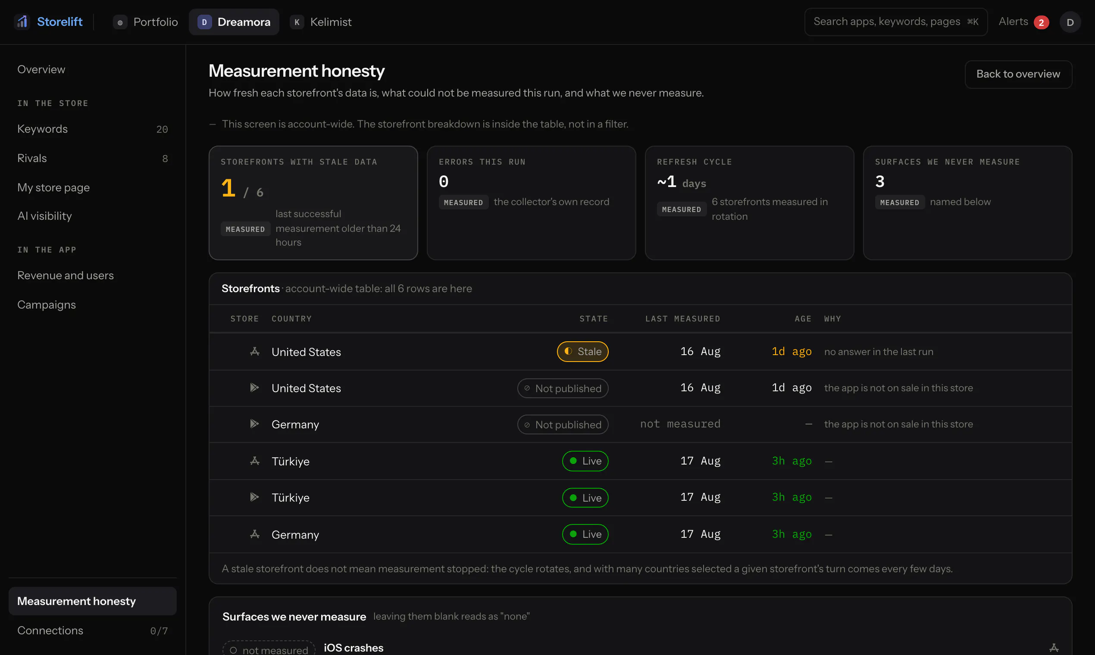Screen dimensions: 1095x655
Task: Click the Stale status badge
Action: point(583,351)
